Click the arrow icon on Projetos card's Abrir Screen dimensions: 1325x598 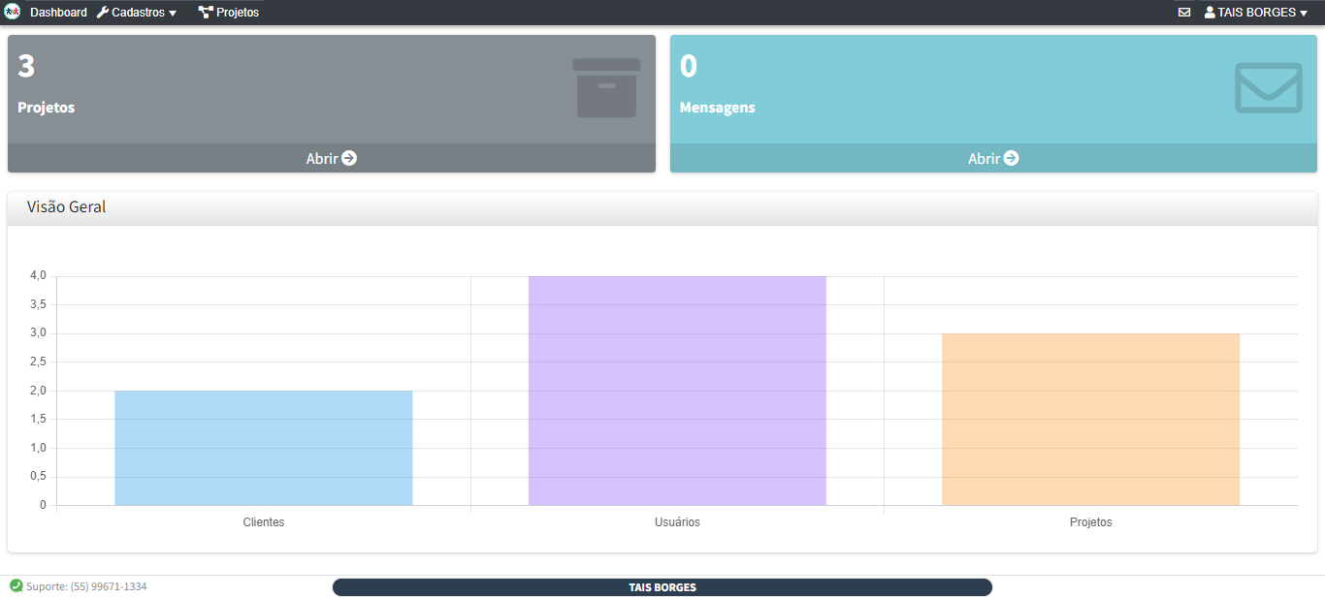pyautogui.click(x=349, y=158)
